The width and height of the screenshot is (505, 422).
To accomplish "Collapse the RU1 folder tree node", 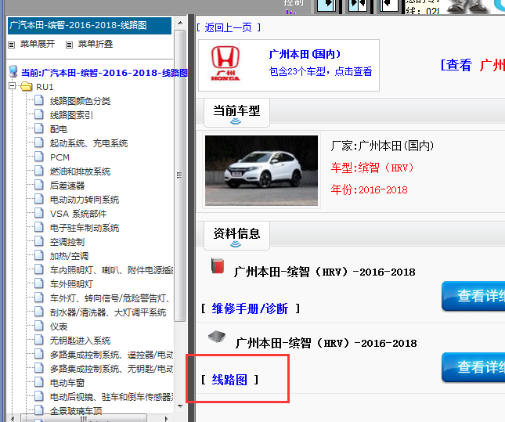I will click(13, 86).
